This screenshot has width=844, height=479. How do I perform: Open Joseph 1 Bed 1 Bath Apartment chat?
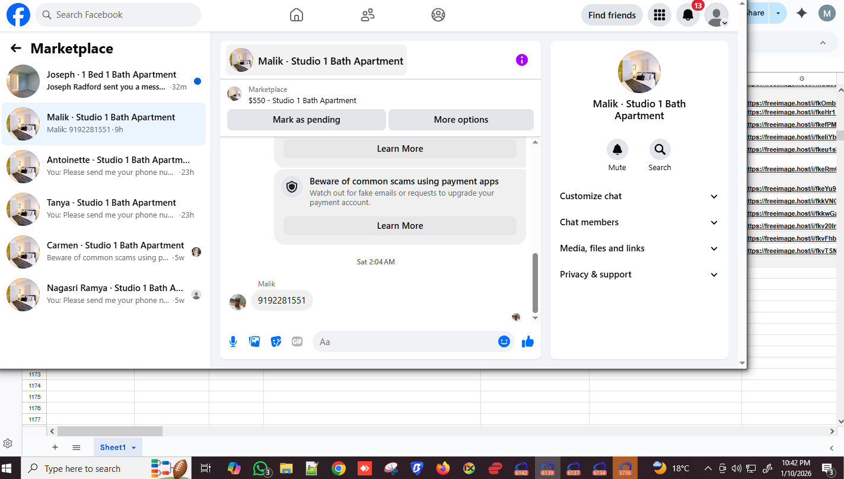pos(104,81)
